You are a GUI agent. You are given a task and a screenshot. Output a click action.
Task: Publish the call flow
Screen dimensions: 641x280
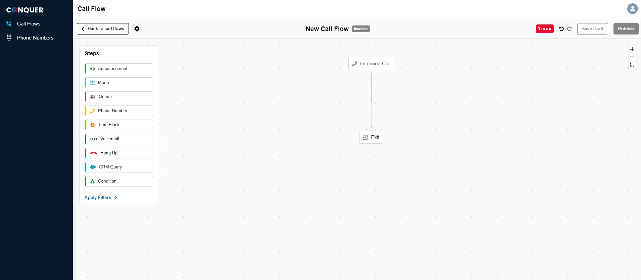coord(626,29)
